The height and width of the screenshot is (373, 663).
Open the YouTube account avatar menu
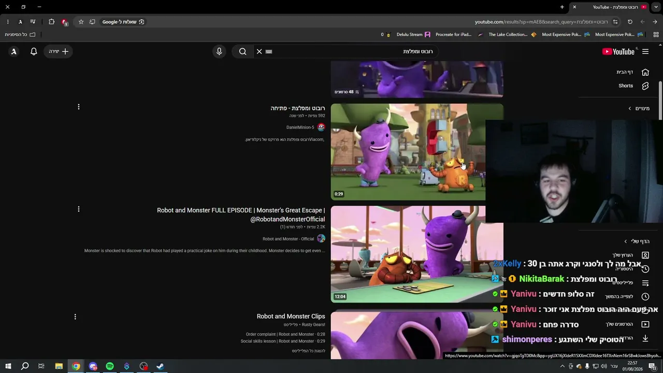click(14, 51)
